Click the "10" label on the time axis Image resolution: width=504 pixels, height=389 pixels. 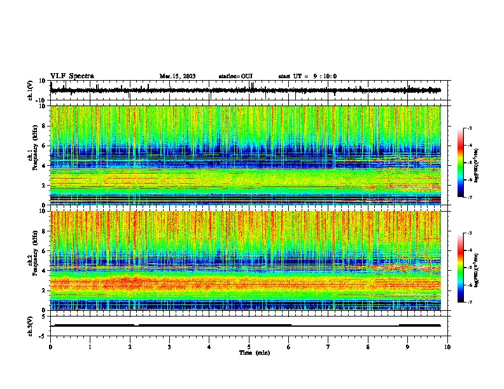[x=447, y=347]
